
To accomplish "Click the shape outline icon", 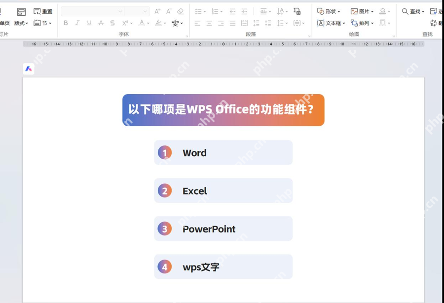I will pyautogui.click(x=382, y=23).
